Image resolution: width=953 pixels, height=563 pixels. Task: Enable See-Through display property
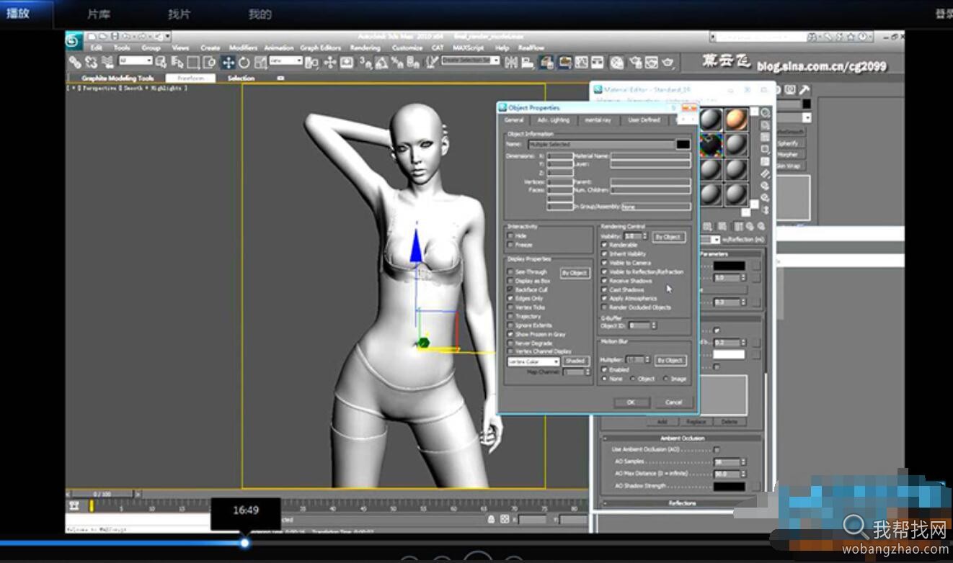[510, 272]
